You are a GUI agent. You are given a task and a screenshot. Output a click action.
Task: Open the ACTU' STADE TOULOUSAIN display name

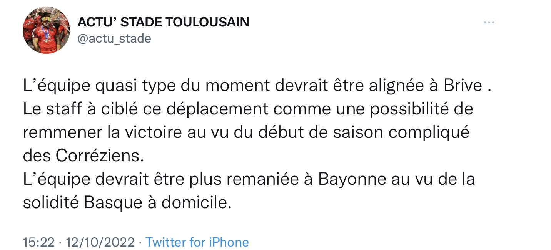click(x=163, y=22)
